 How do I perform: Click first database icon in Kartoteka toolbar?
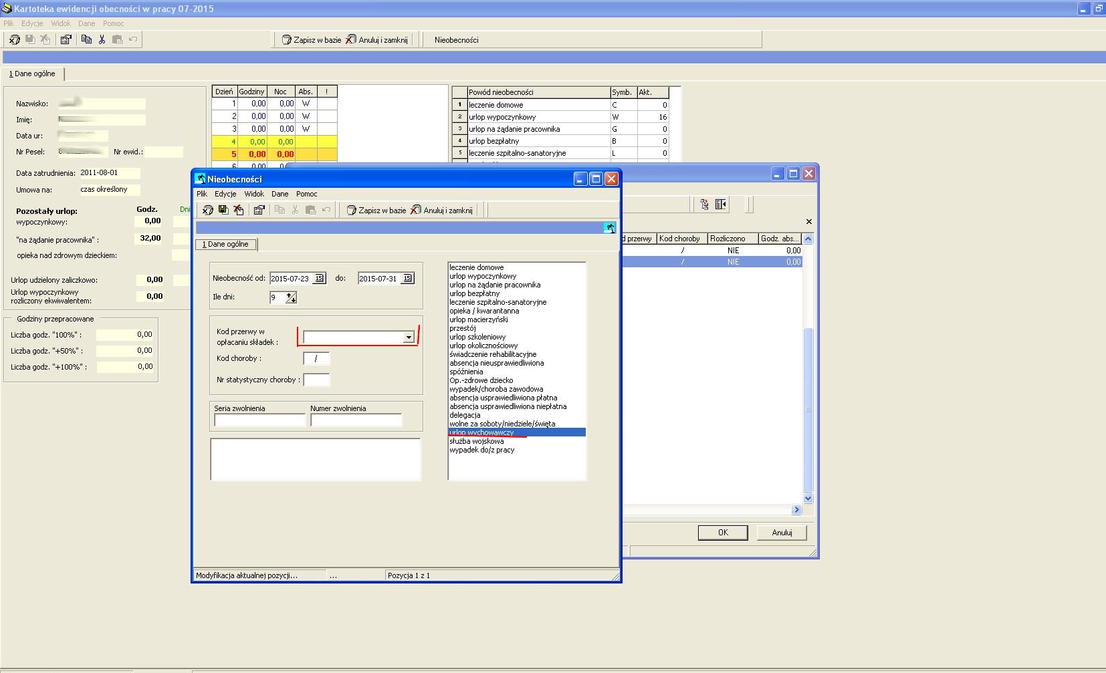point(14,39)
